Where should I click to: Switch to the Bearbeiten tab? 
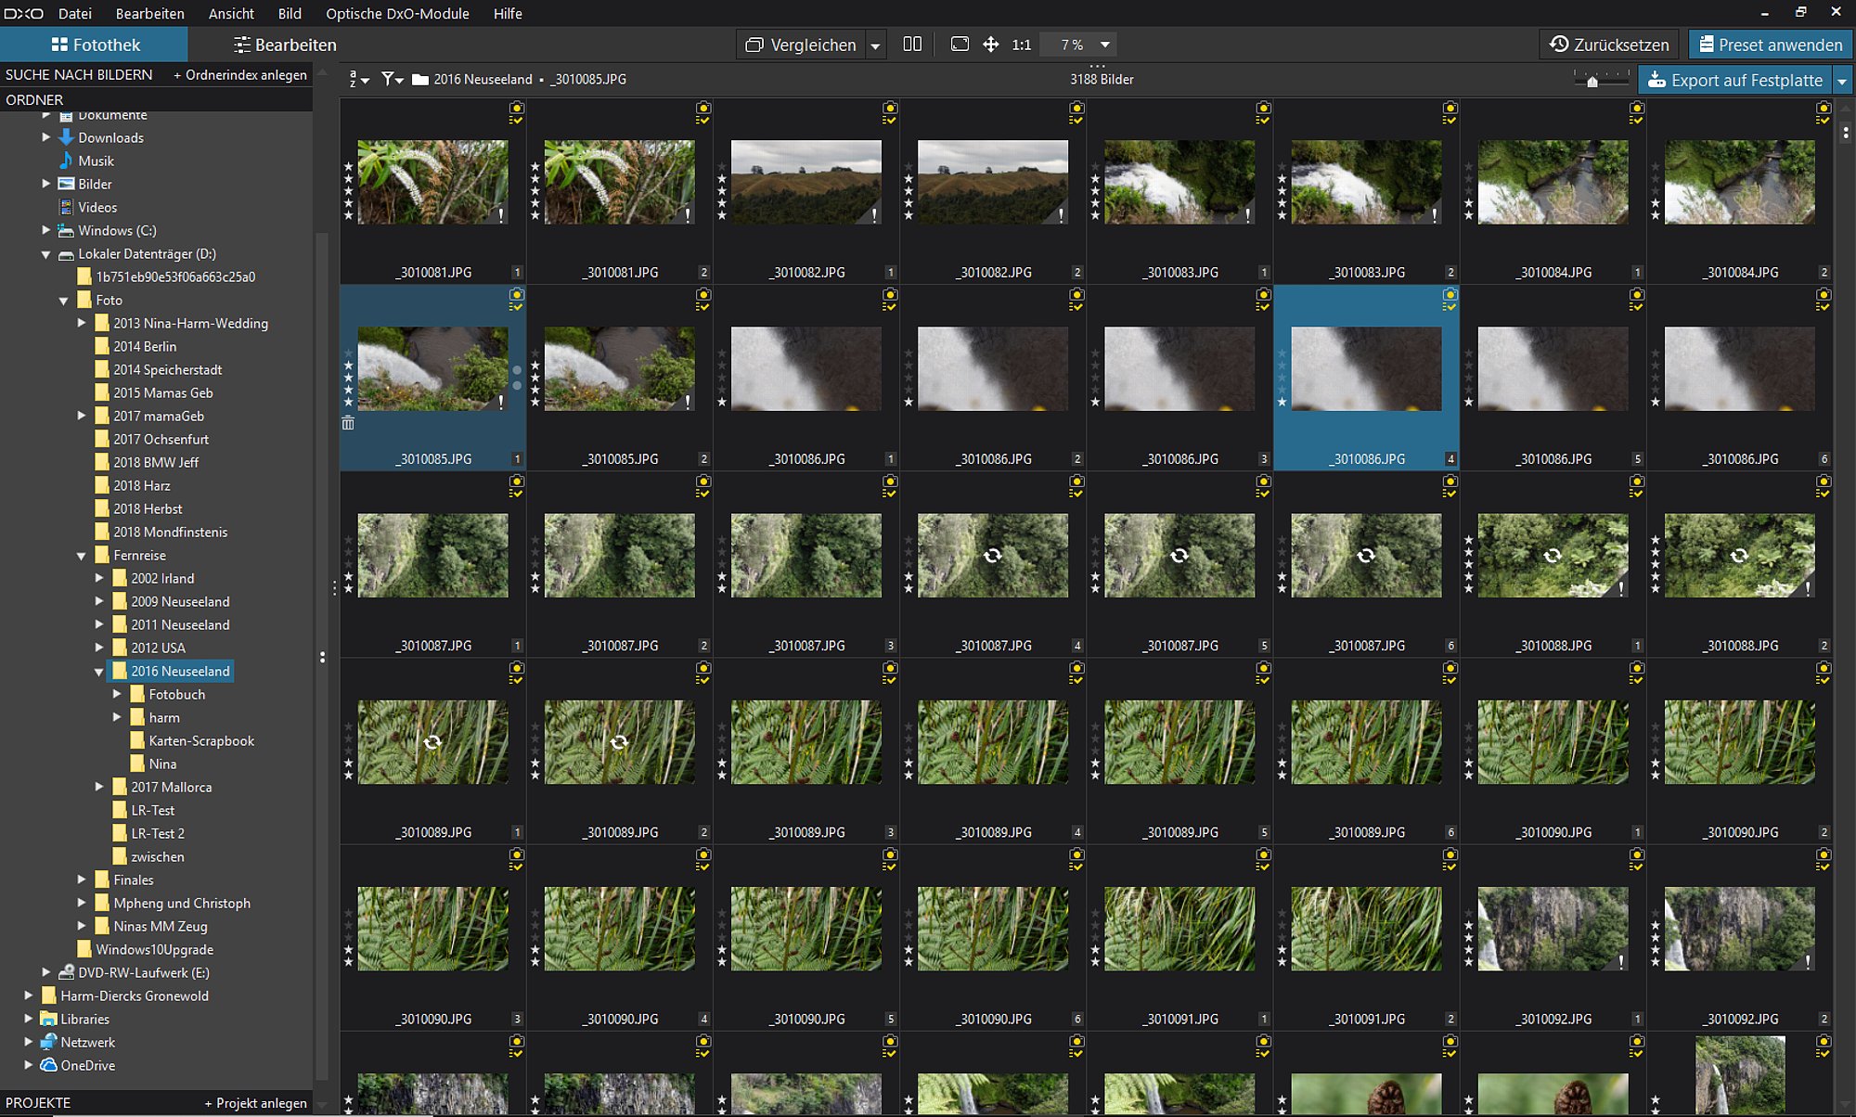[x=285, y=45]
